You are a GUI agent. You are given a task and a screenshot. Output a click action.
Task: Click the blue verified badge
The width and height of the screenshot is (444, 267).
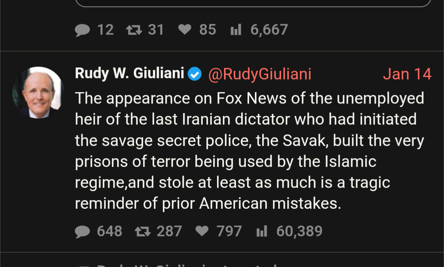coord(195,74)
